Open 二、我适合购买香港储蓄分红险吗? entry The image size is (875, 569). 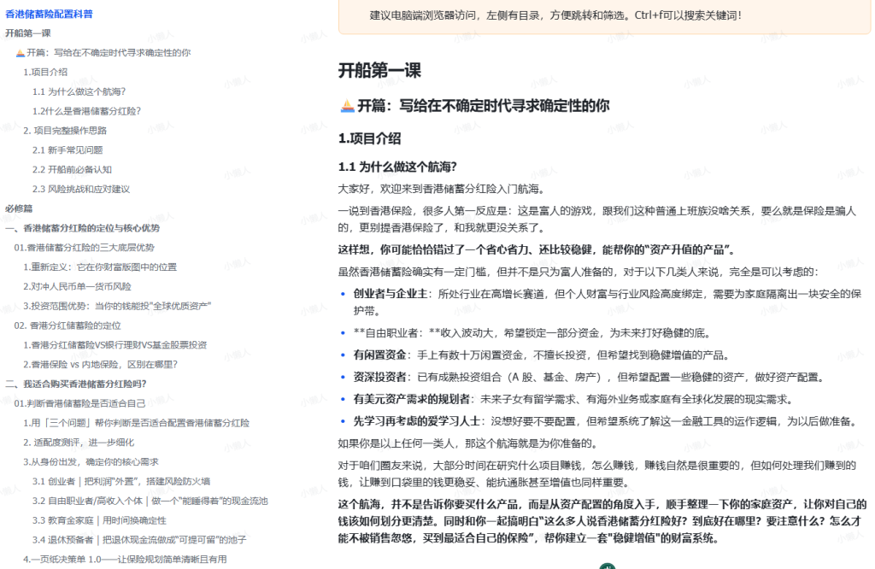point(76,384)
